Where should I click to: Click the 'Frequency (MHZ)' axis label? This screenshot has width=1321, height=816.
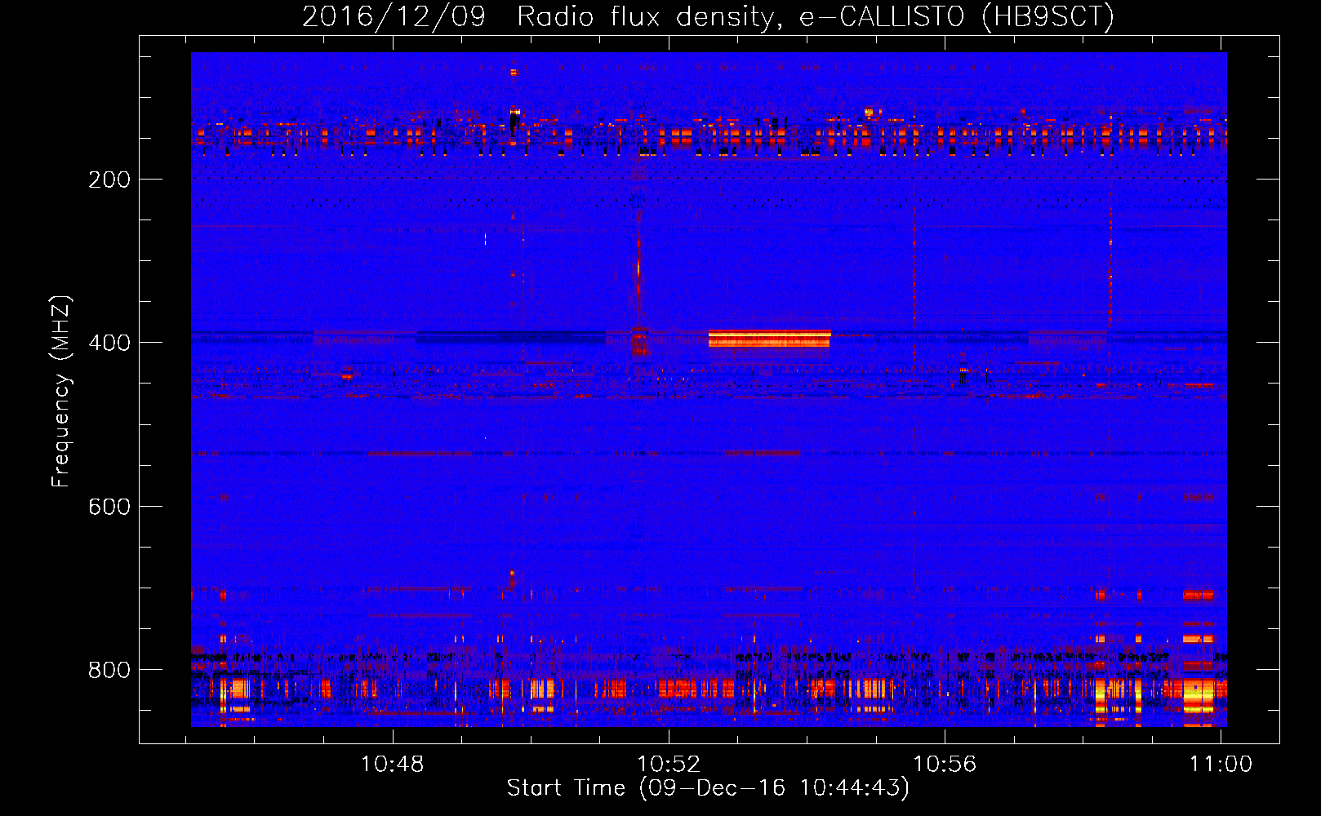61,391
